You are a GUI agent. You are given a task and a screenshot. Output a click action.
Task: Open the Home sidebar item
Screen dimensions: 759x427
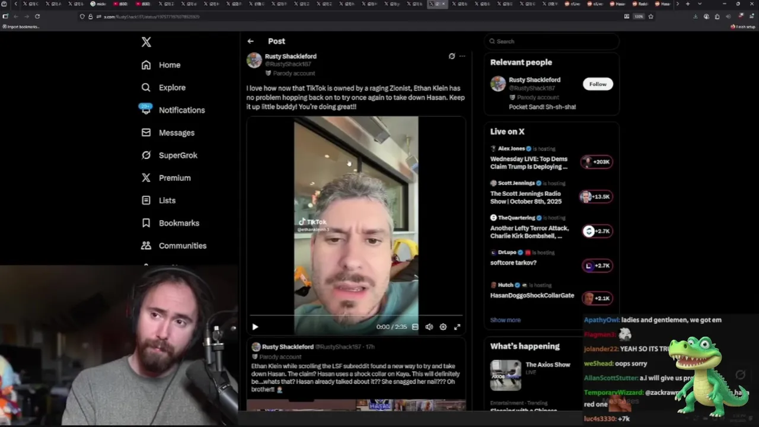pos(161,65)
